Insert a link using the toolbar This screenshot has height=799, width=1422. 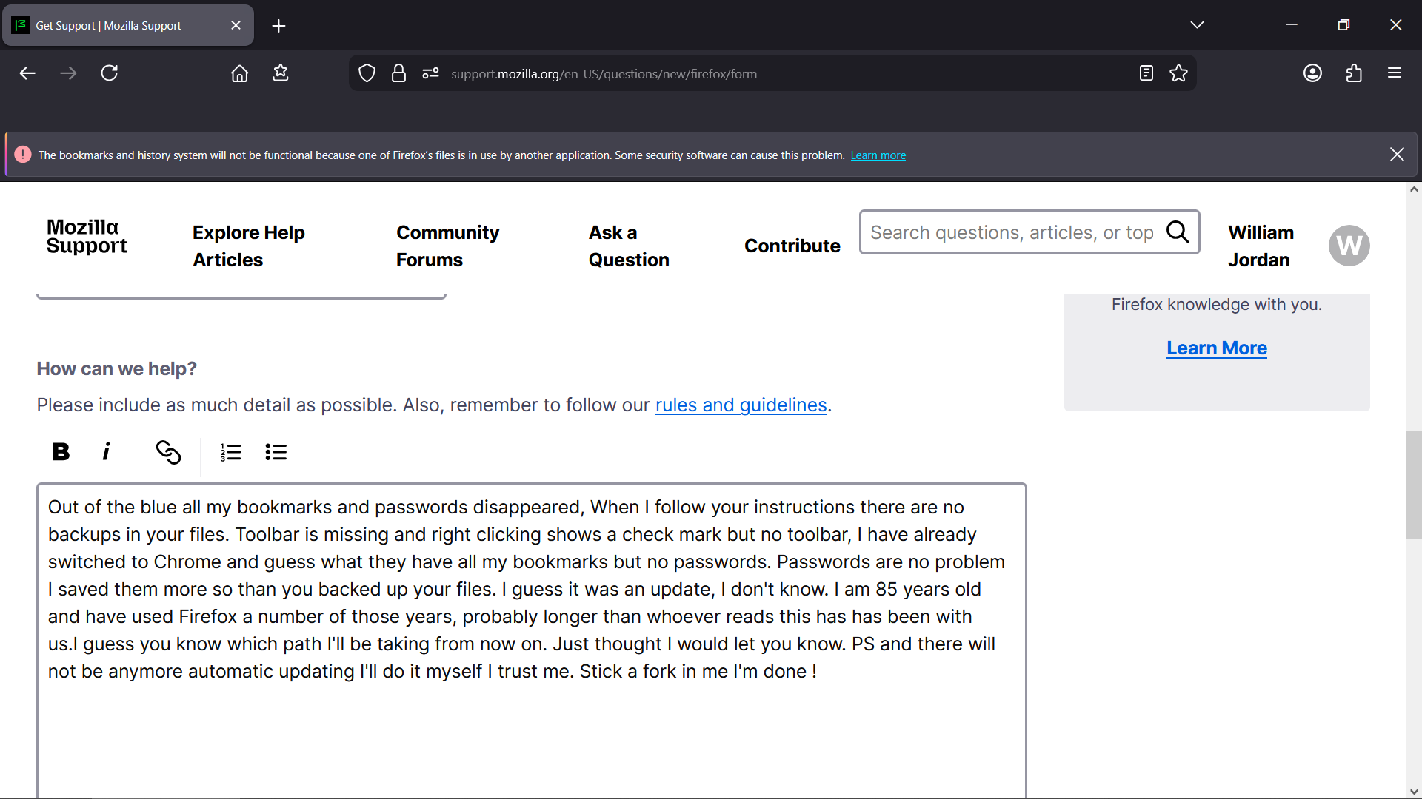pyautogui.click(x=168, y=452)
